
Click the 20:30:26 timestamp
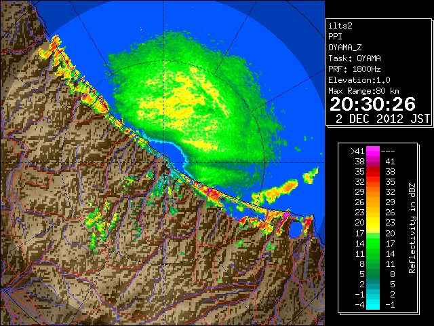(372, 104)
